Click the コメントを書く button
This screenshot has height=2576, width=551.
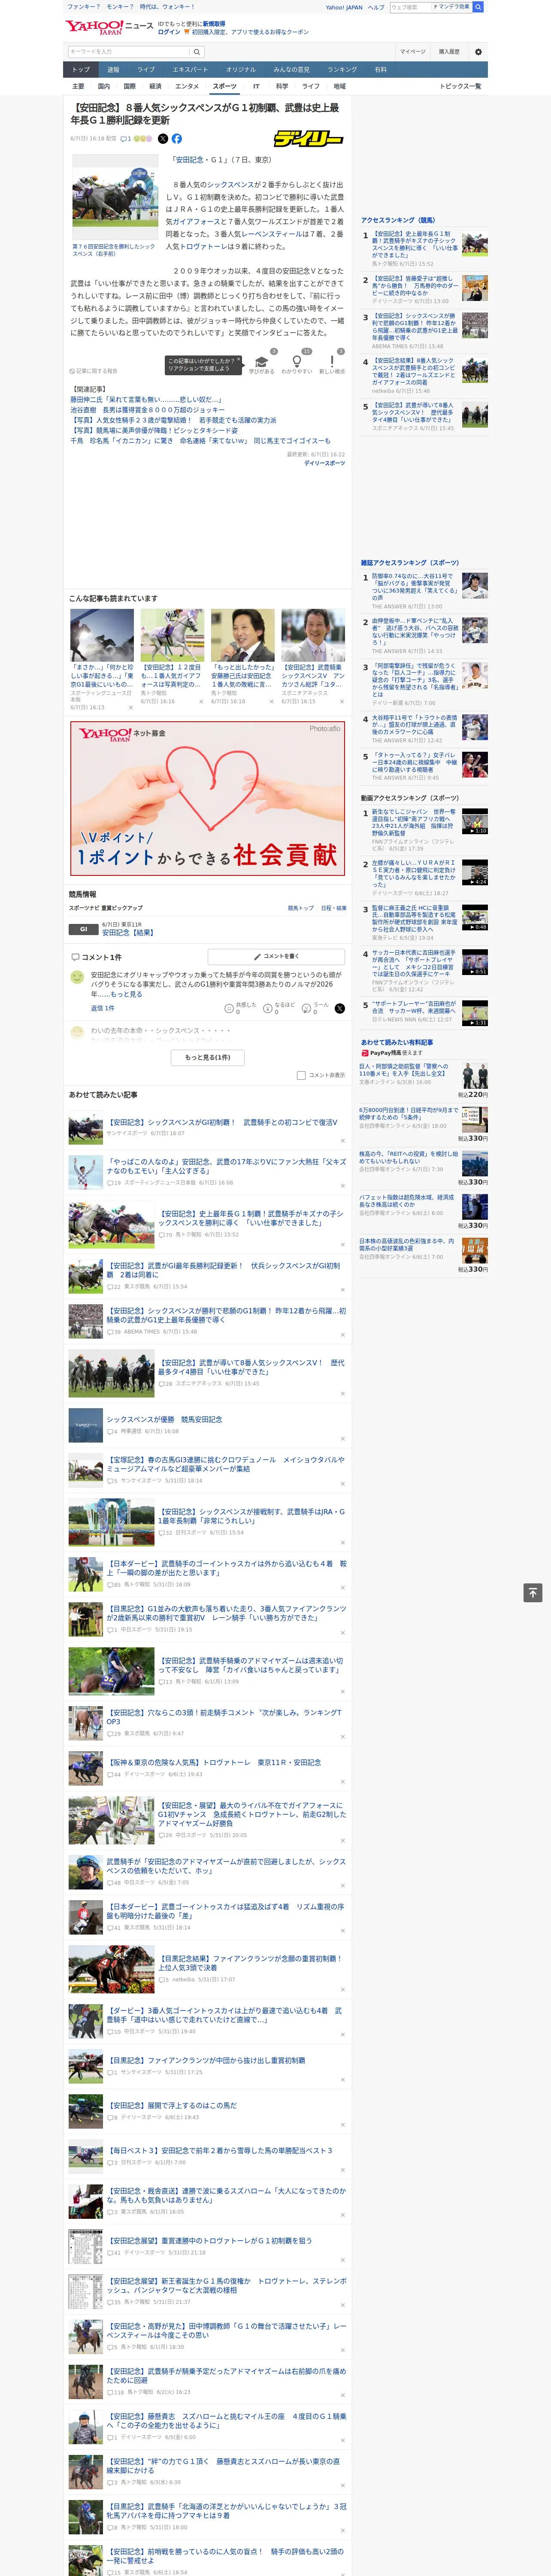[277, 957]
